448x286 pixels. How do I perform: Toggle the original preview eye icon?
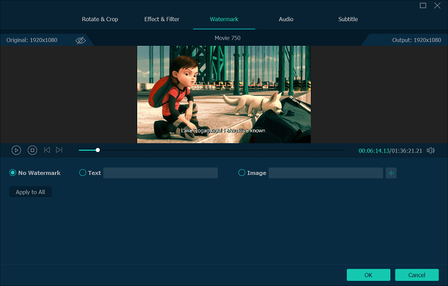pyautogui.click(x=81, y=40)
